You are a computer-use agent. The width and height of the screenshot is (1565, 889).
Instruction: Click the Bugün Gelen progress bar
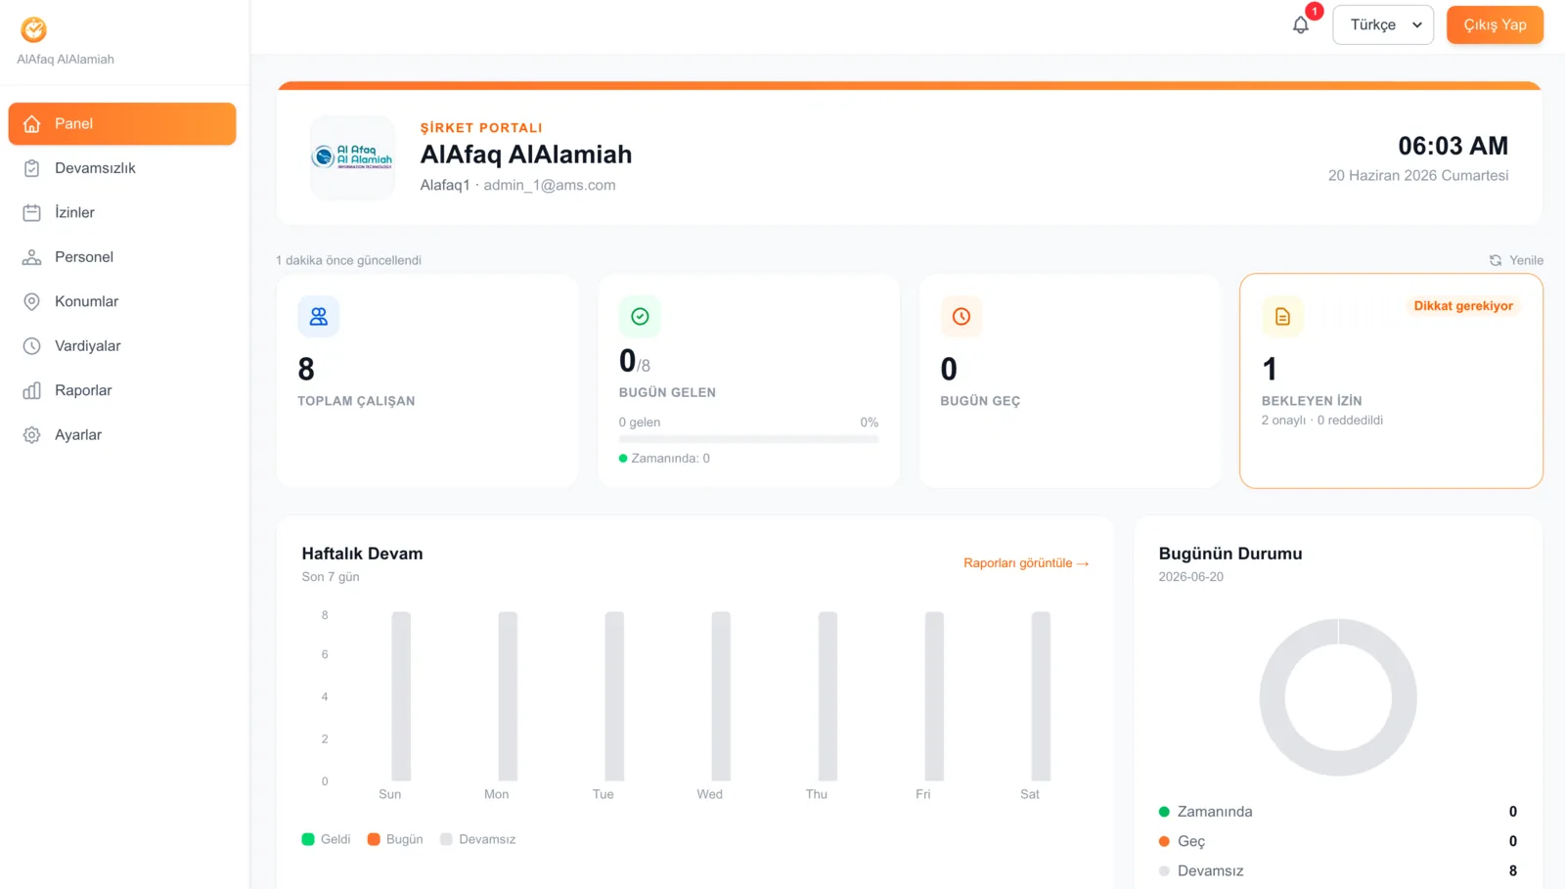tap(748, 440)
